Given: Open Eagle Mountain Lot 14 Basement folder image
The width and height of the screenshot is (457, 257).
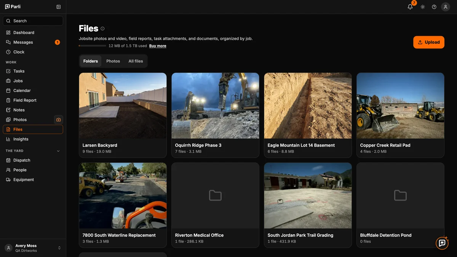Looking at the screenshot, I should 308,105.
